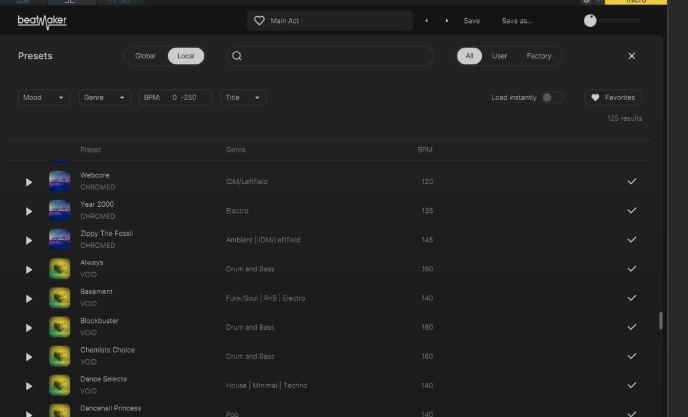Click the checkmark on Blockbuster row
This screenshot has width=688, height=417.
tap(632, 327)
